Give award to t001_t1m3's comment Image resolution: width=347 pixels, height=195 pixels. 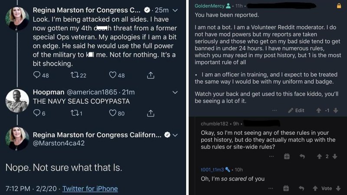click(x=286, y=188)
